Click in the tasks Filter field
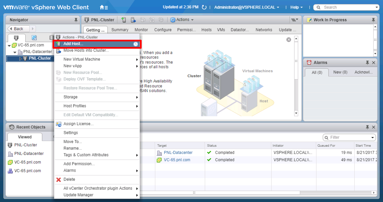 point(349,137)
